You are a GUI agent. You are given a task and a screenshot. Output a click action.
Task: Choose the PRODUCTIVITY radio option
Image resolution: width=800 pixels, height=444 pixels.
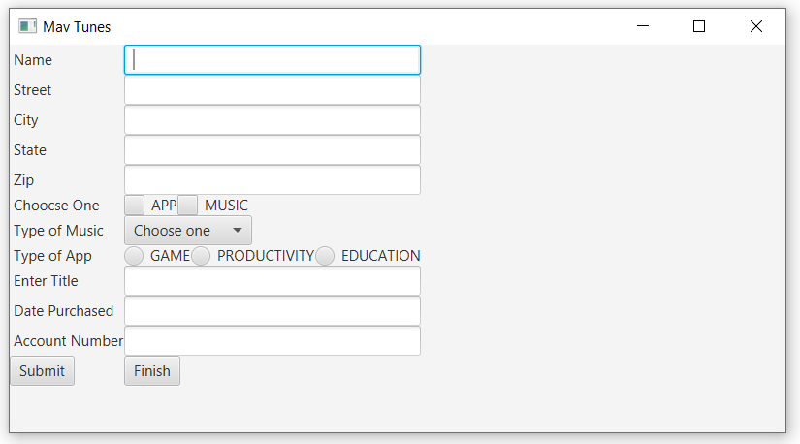201,256
